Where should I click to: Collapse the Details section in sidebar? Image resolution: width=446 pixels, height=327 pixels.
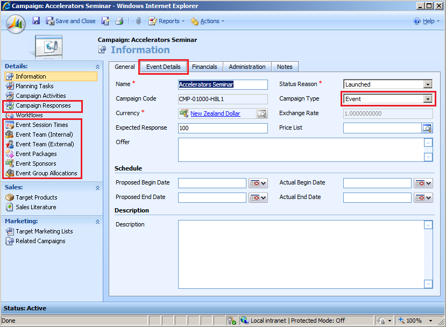tap(97, 67)
